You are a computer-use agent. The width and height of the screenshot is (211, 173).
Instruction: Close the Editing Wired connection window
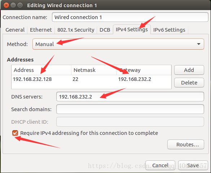click(x=6, y=5)
